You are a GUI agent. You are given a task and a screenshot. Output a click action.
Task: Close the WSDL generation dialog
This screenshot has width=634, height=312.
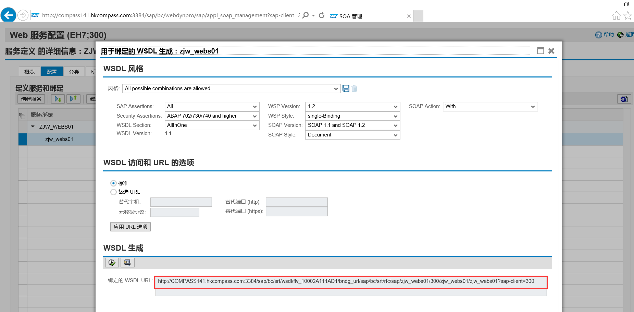tap(551, 51)
